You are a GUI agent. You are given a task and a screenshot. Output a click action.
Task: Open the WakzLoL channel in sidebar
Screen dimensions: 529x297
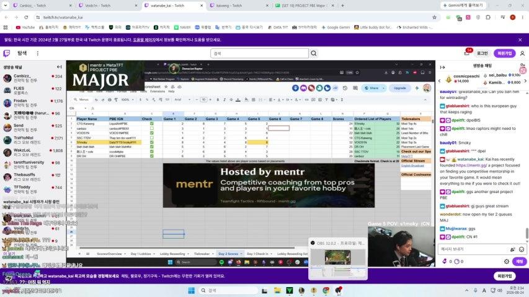pos(33,153)
